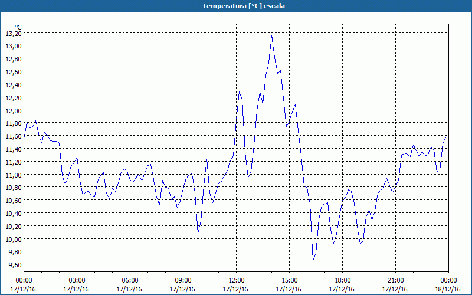Click the curve's lowest trough after 16:00
Viewport: 472px width, 295px height.
pos(313,260)
